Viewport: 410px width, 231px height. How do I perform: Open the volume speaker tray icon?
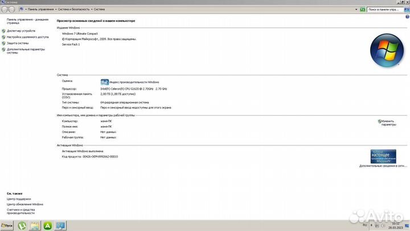pos(383,225)
